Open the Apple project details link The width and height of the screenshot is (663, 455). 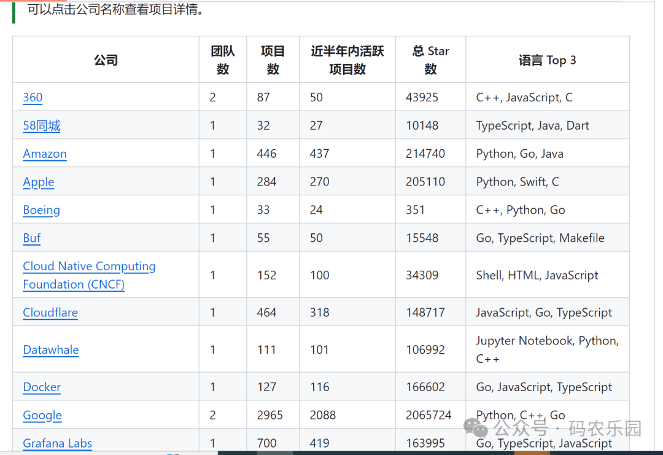(39, 182)
